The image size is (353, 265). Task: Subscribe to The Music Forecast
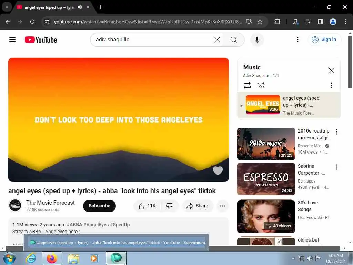pos(99,206)
